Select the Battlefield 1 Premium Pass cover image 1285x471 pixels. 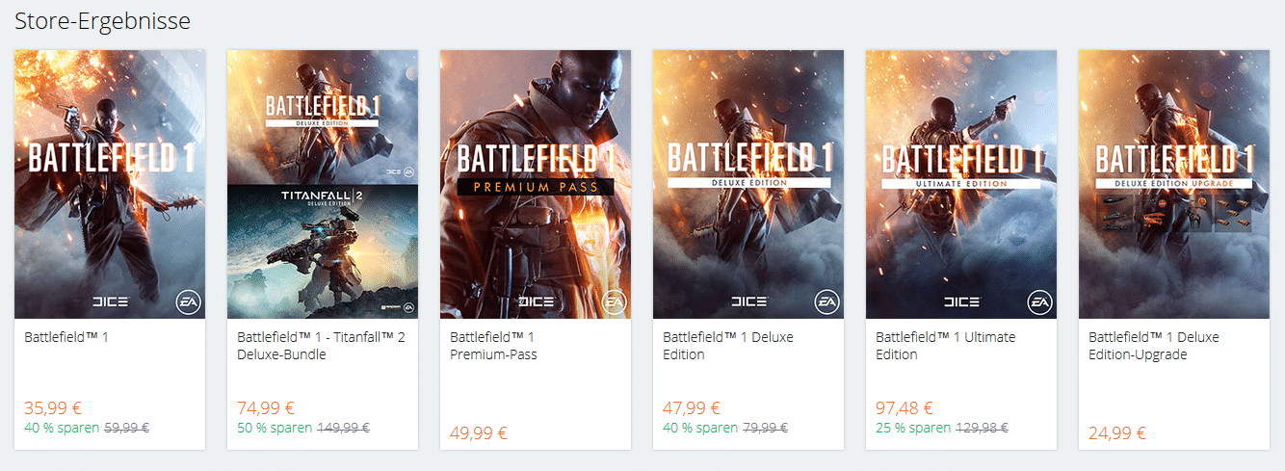[x=536, y=184]
